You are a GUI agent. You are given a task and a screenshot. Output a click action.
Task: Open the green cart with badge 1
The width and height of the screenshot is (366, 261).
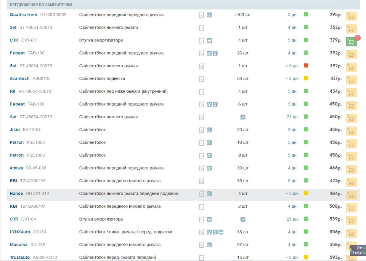click(351, 42)
